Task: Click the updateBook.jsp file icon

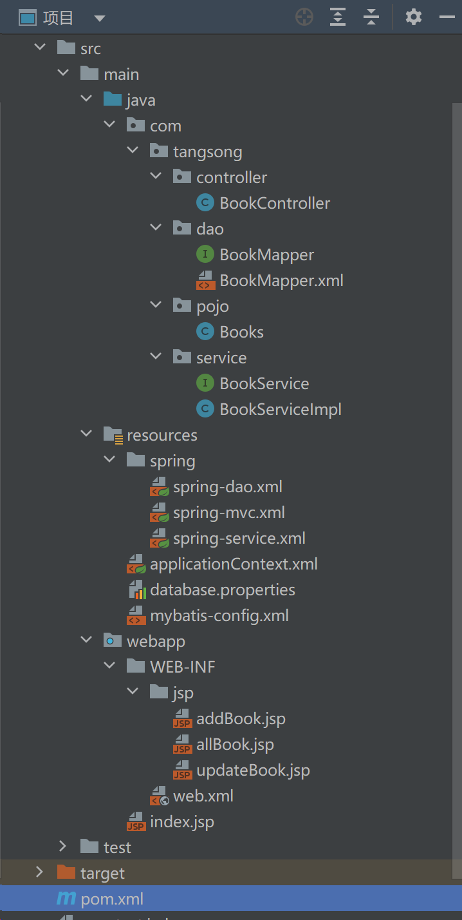Action: click(182, 770)
